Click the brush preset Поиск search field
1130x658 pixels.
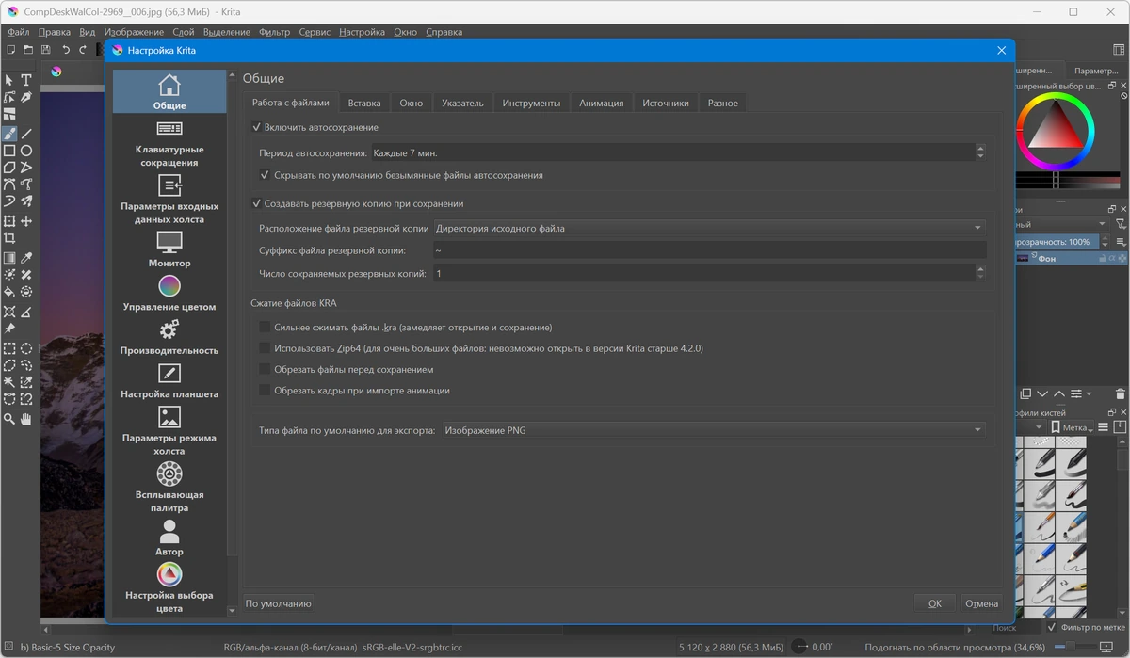(1017, 627)
